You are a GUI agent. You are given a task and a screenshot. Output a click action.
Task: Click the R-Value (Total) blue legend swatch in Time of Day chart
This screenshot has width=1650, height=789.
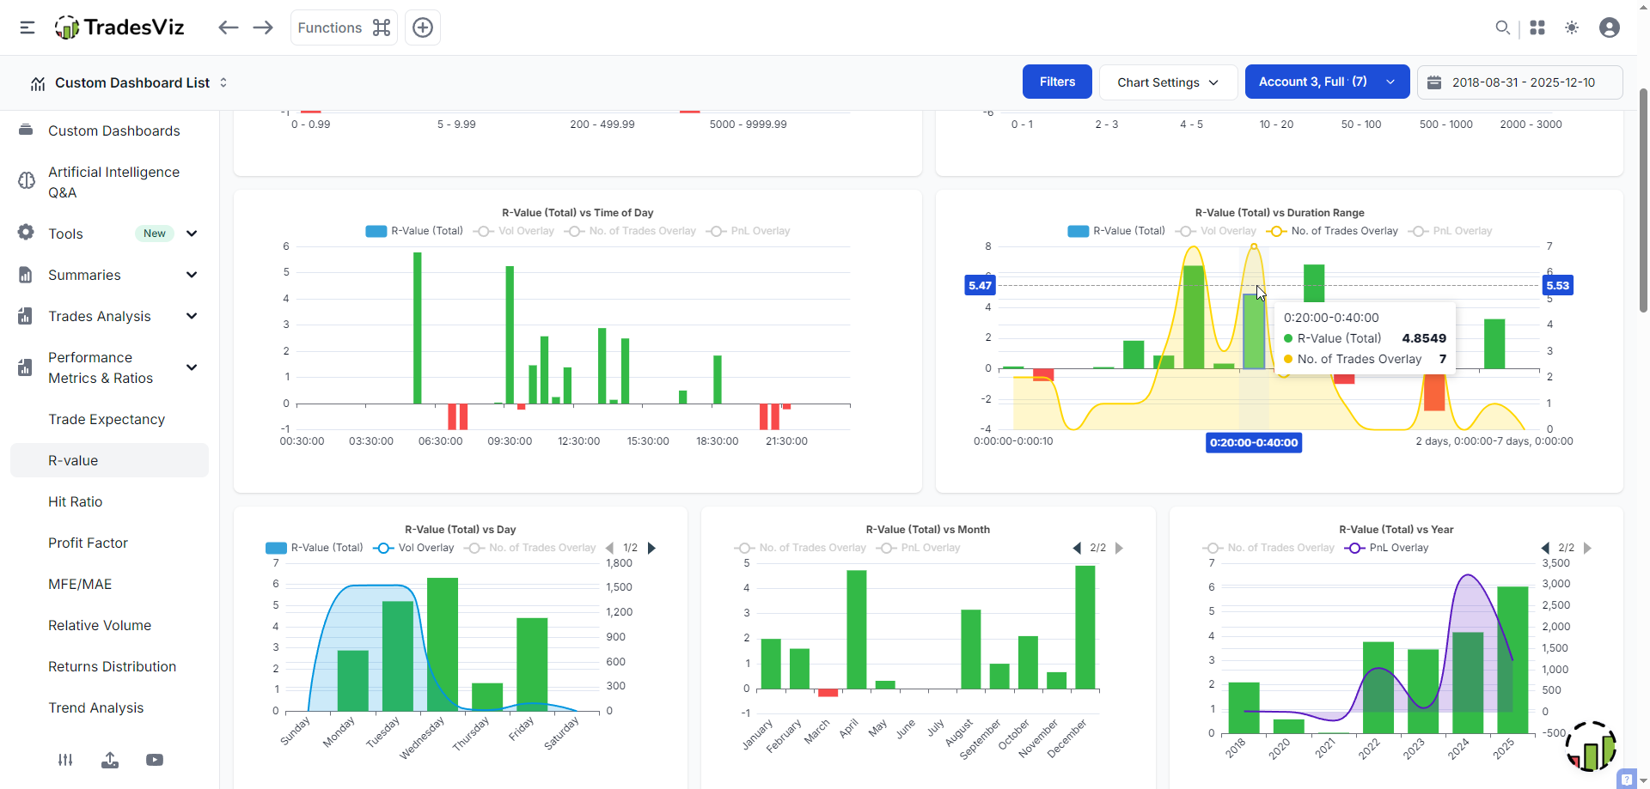(x=376, y=231)
